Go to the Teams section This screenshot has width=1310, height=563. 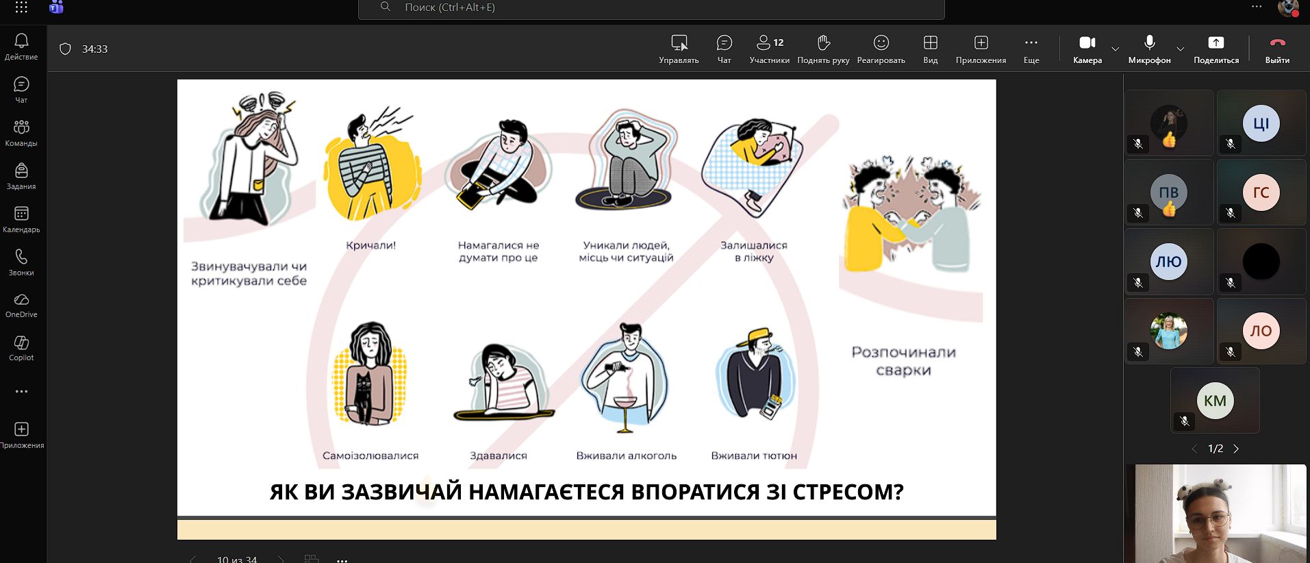(x=21, y=133)
